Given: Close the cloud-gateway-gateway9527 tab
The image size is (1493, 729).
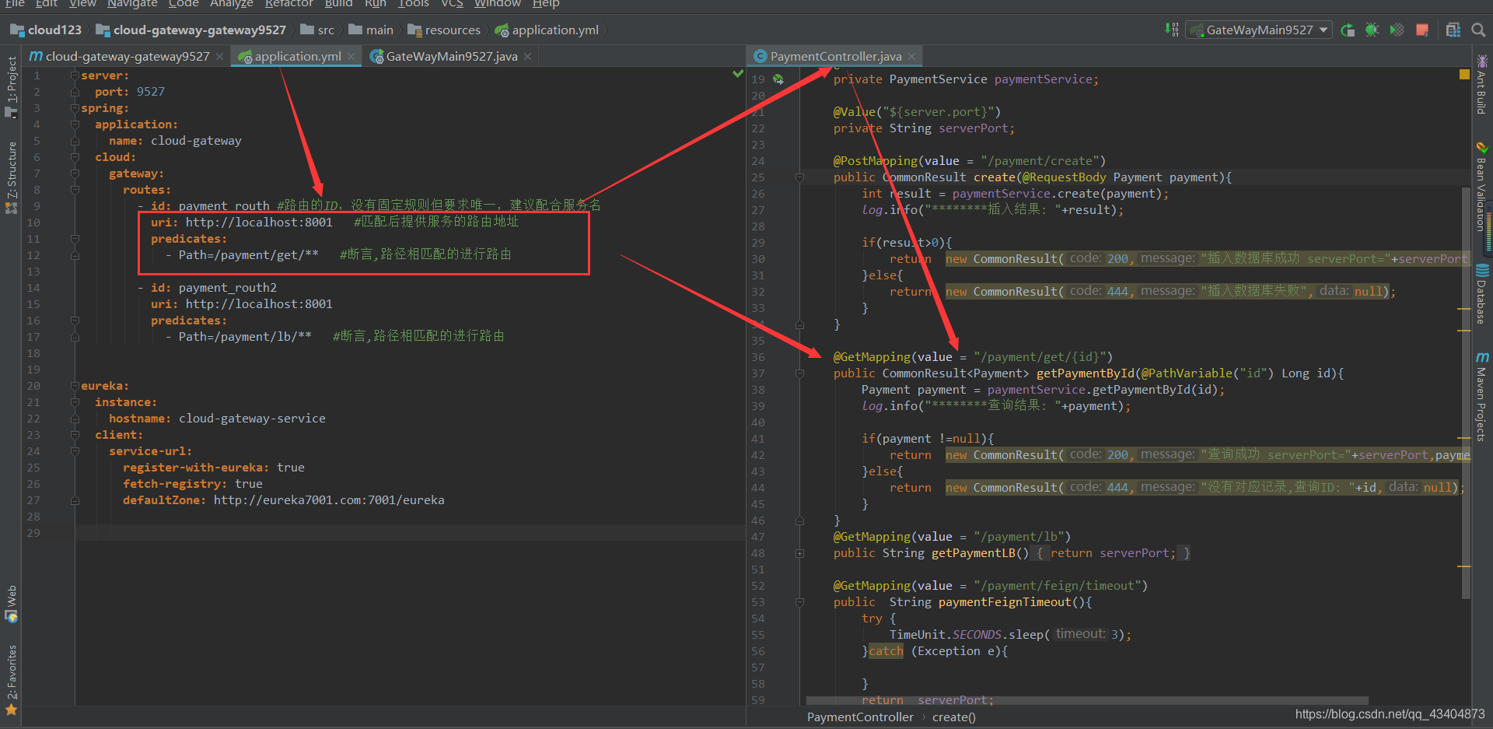Looking at the screenshot, I should (219, 56).
